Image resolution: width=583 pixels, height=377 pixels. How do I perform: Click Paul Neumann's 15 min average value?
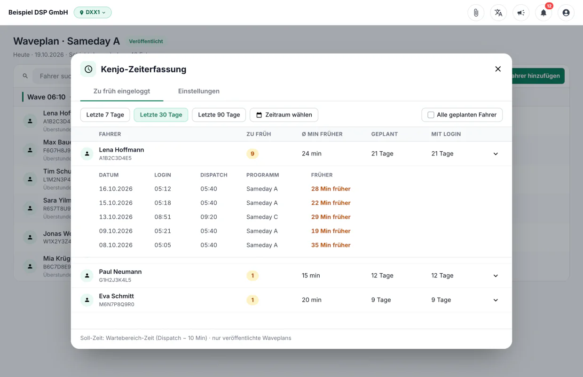311,276
